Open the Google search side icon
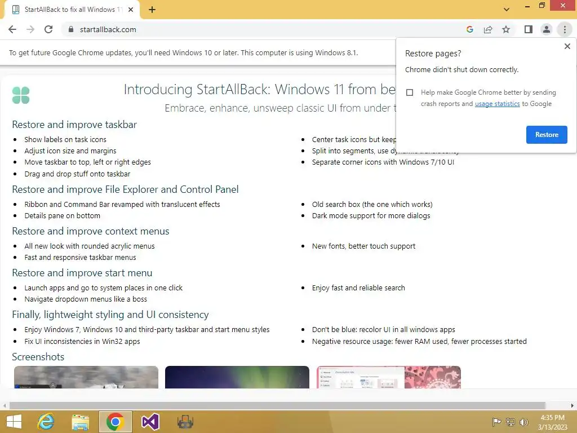The height and width of the screenshot is (433, 577). click(x=469, y=29)
